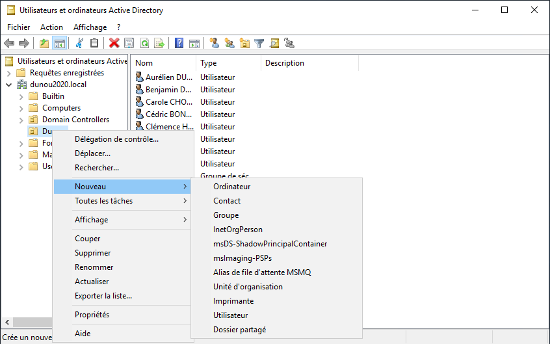
Task: Collapse the dunou2020.local domain node
Action: [x=9, y=85]
